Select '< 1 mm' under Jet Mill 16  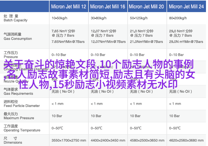pos(97,104)
